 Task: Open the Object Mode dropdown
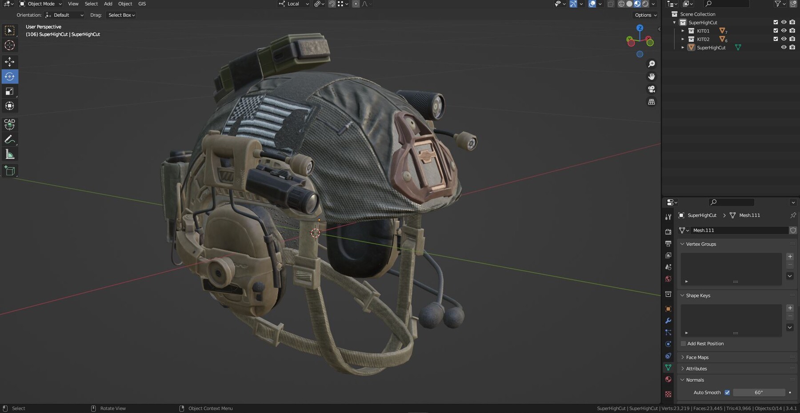(x=40, y=4)
